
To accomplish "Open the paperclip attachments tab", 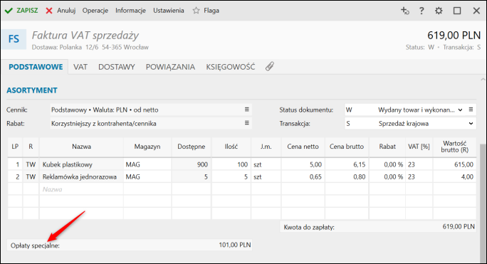I will [x=270, y=66].
